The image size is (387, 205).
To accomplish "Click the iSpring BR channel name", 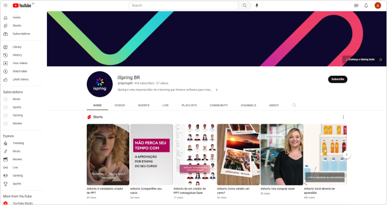I will point(129,77).
